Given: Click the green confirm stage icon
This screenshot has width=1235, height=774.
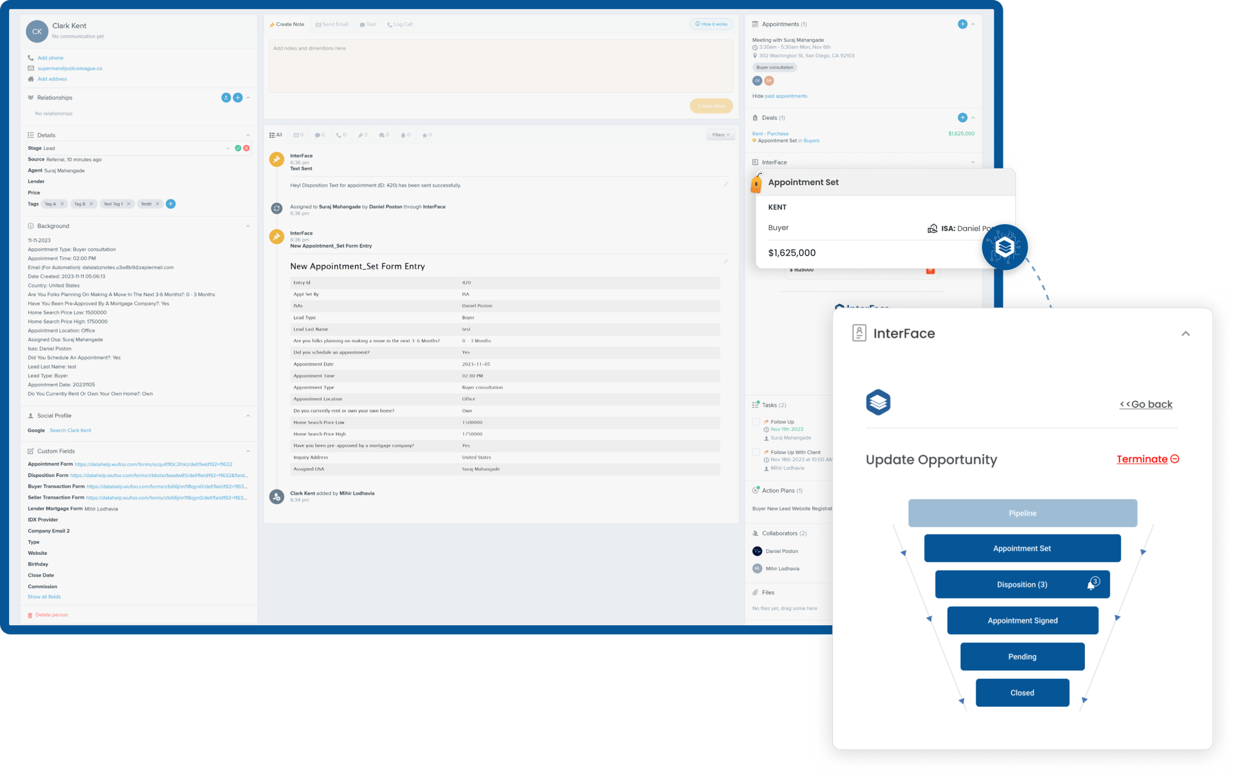Looking at the screenshot, I should pyautogui.click(x=238, y=148).
